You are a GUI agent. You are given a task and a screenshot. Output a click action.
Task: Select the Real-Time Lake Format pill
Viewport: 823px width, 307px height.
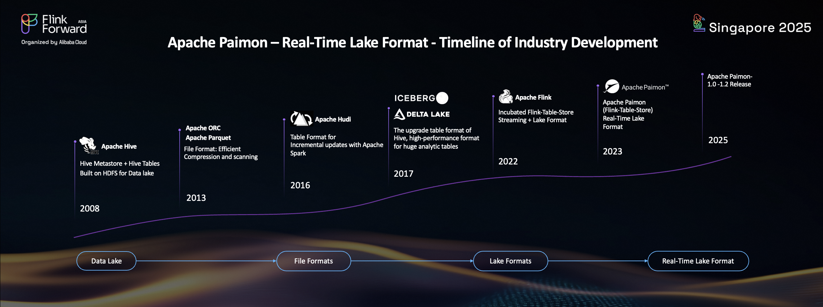(698, 261)
